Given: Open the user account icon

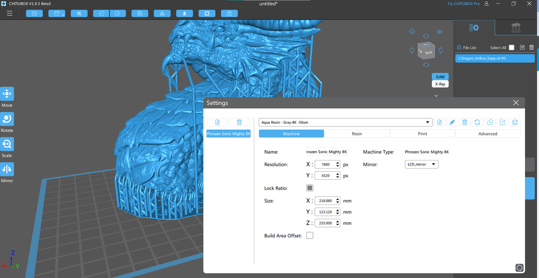Looking at the screenshot, I should [486, 4].
